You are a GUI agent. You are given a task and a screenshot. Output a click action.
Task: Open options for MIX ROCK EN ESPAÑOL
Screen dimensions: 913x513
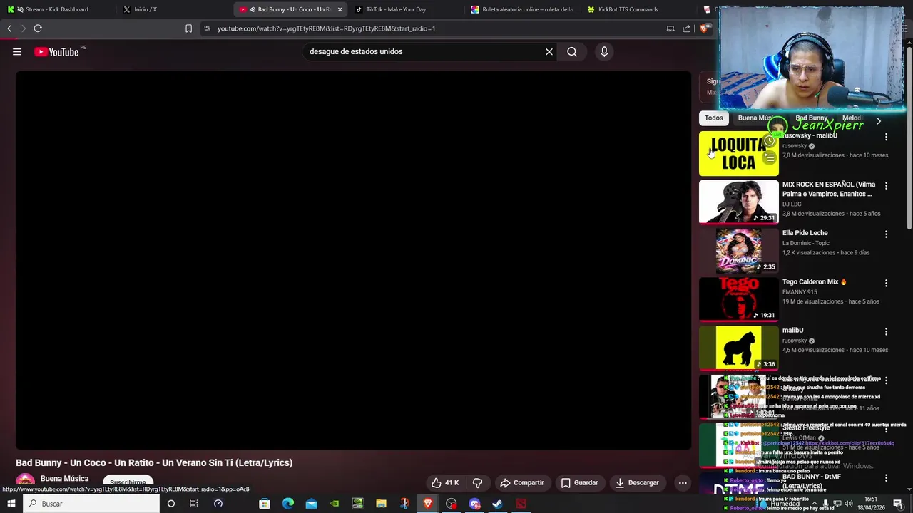click(886, 185)
